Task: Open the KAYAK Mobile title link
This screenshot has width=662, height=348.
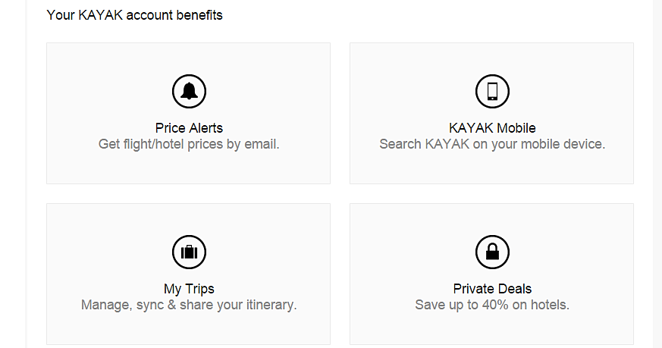Action: [492, 128]
